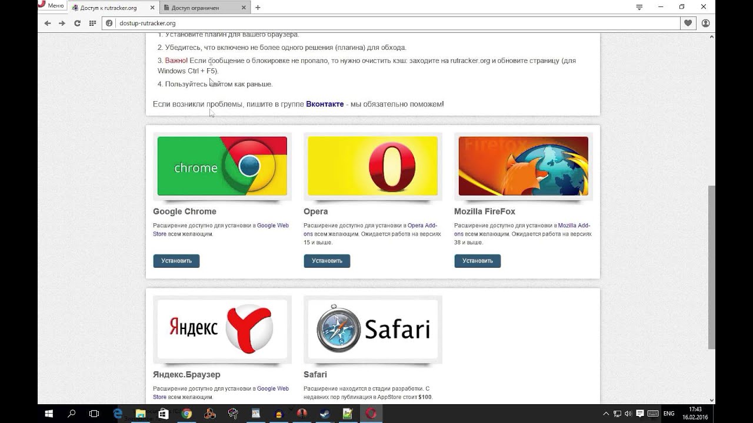Open the Opera account profile icon
753x423 pixels.
pos(706,23)
